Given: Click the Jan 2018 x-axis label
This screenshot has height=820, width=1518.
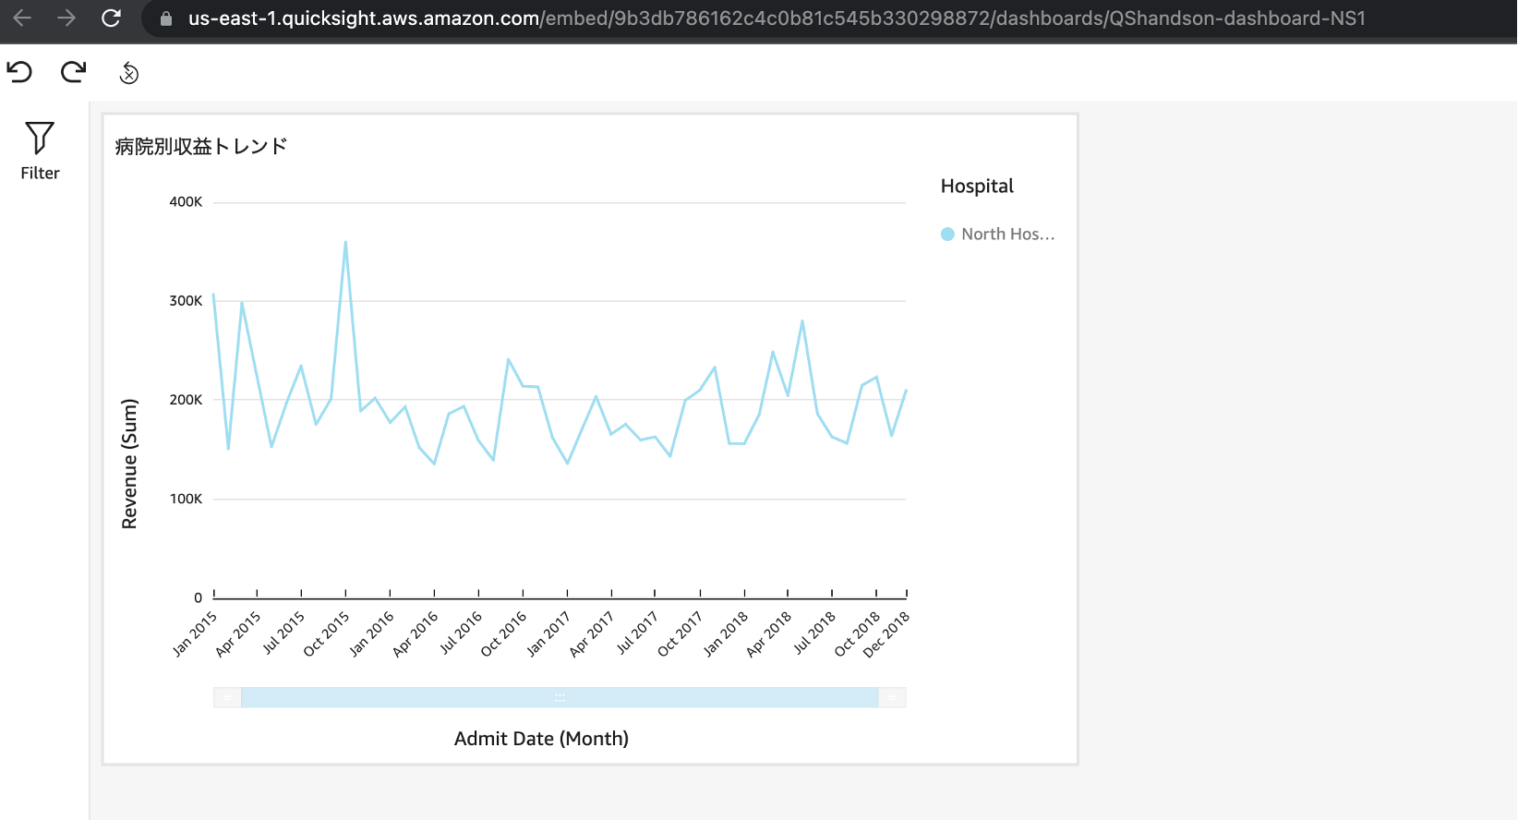Looking at the screenshot, I should click(x=725, y=633).
